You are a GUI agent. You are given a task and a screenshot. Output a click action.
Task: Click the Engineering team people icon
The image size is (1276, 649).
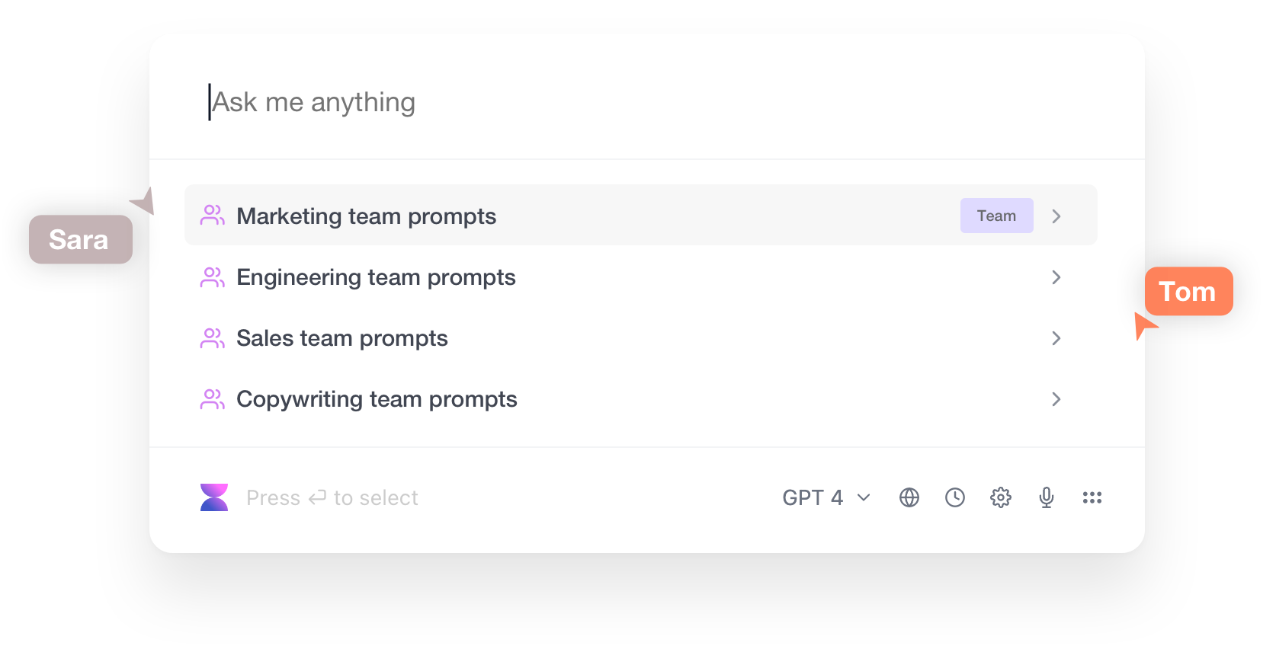(213, 277)
